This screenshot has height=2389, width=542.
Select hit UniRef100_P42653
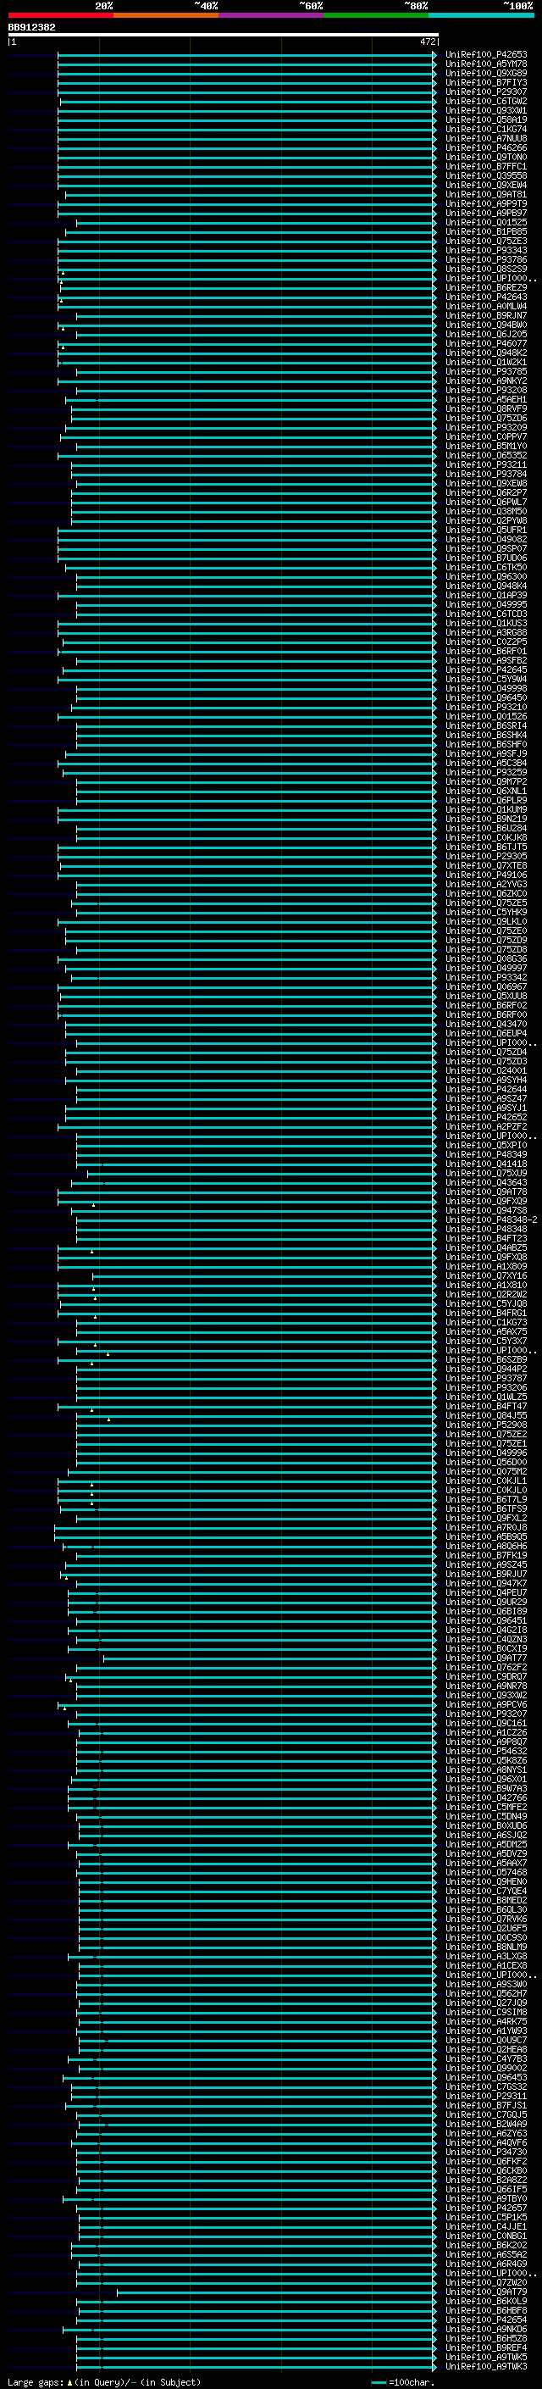pyautogui.click(x=485, y=55)
